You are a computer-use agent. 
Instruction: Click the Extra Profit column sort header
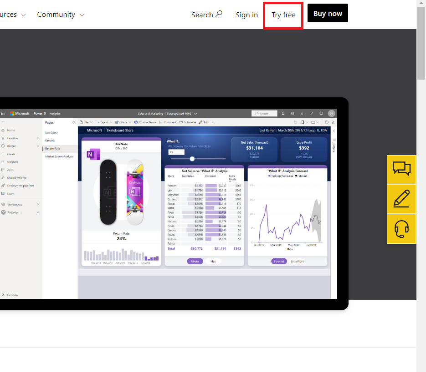[x=232, y=178]
